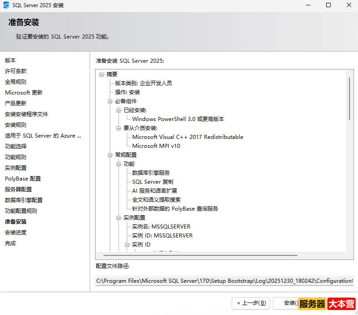Select the 全局规则 step
This screenshot has width=358, height=315.
coord(16,82)
